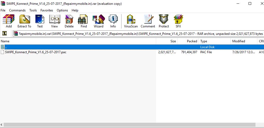The height and width of the screenshot is (128, 264).
Task: Open the Help menu
Action: [75, 10]
